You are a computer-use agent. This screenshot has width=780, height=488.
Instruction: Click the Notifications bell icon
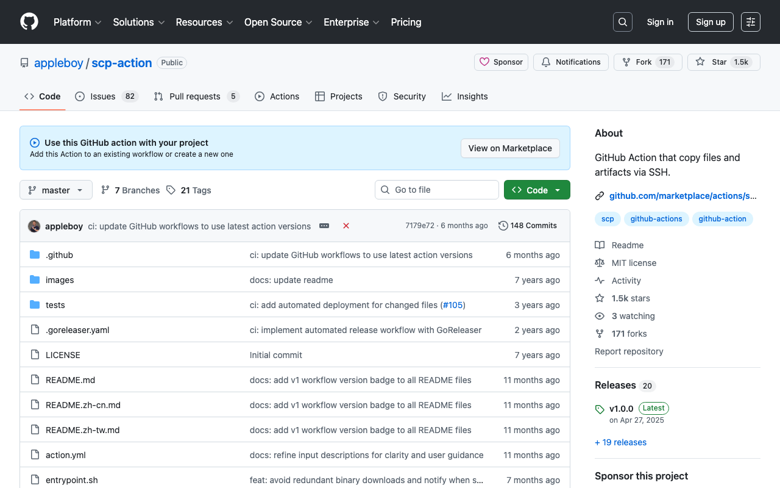[x=545, y=62]
